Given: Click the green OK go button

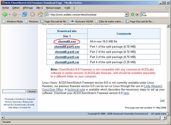Looking at the screenshot, I should (135, 15).
